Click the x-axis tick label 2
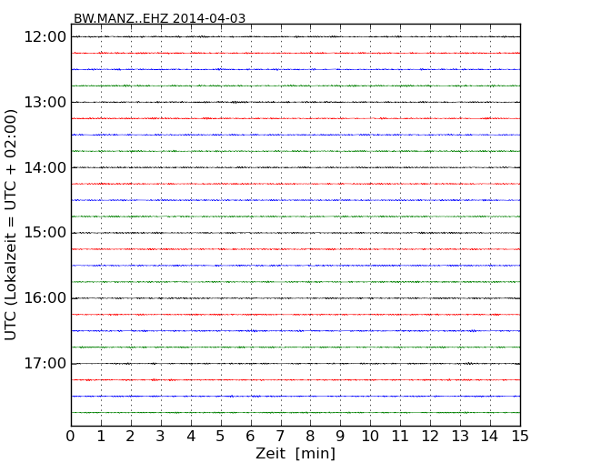 tap(130, 437)
